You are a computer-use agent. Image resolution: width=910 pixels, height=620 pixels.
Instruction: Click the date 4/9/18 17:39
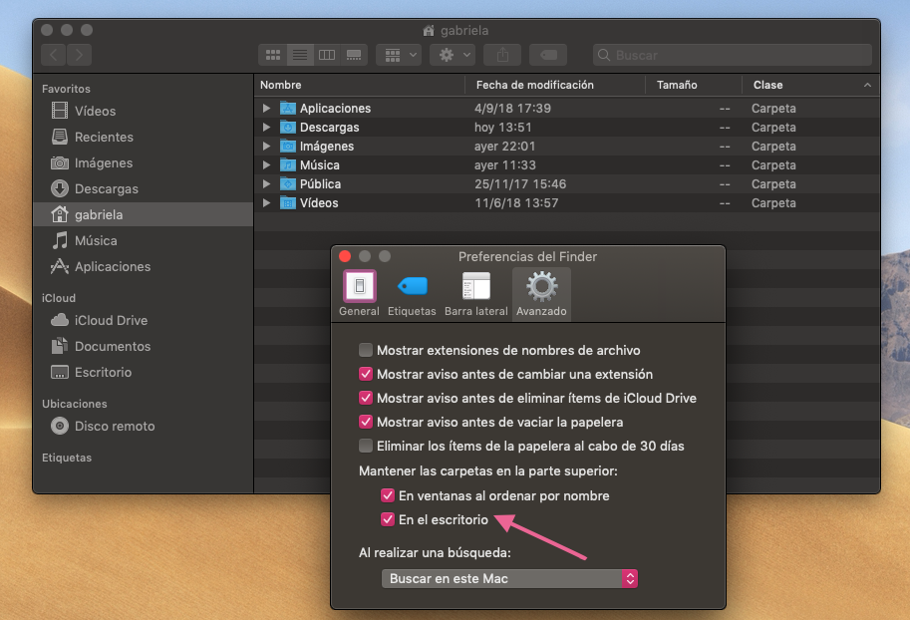pyautogui.click(x=512, y=109)
